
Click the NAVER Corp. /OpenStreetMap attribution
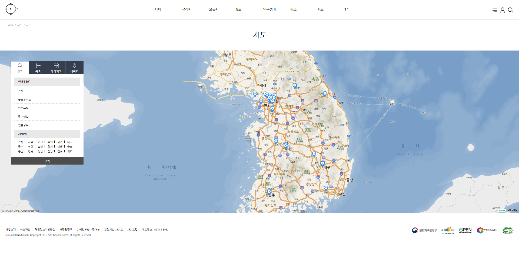[x=21, y=211]
